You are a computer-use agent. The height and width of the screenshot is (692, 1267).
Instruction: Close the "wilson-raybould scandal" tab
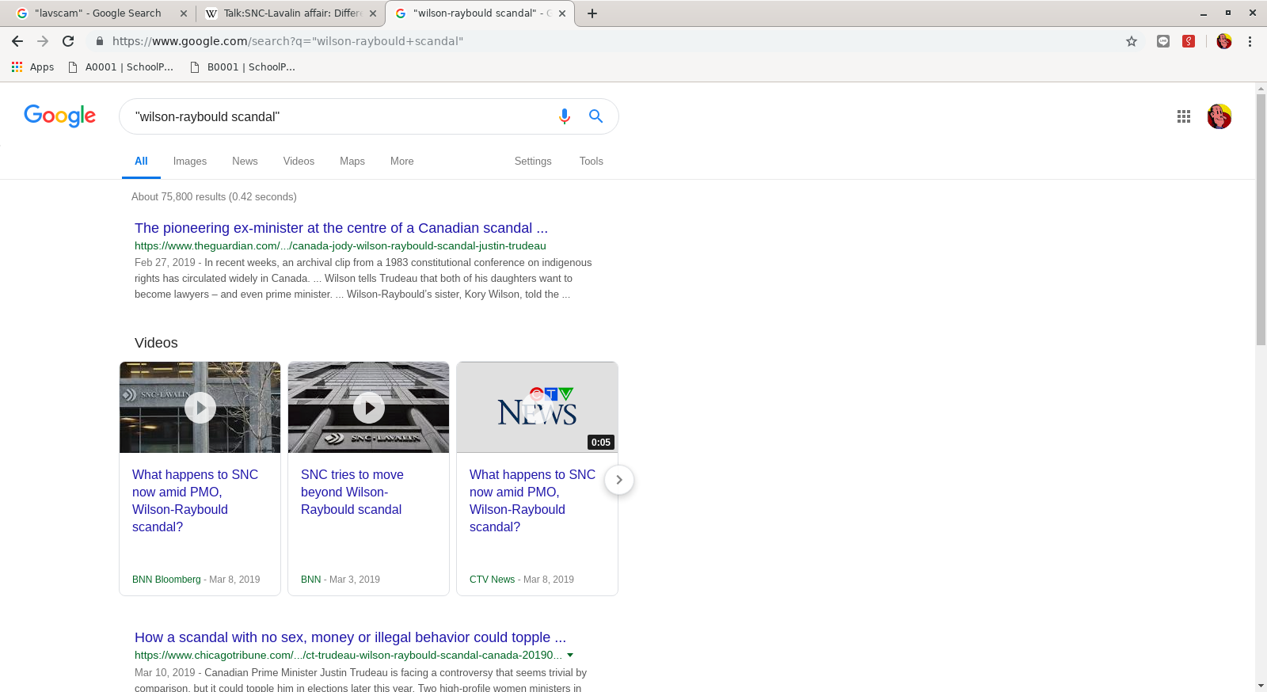coord(562,13)
